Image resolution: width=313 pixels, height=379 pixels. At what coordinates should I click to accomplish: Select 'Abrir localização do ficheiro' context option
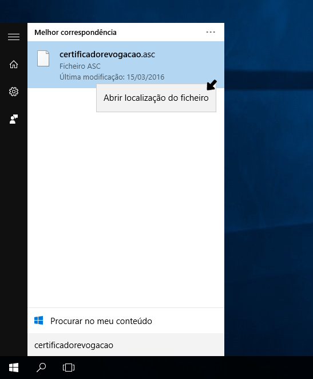click(156, 98)
